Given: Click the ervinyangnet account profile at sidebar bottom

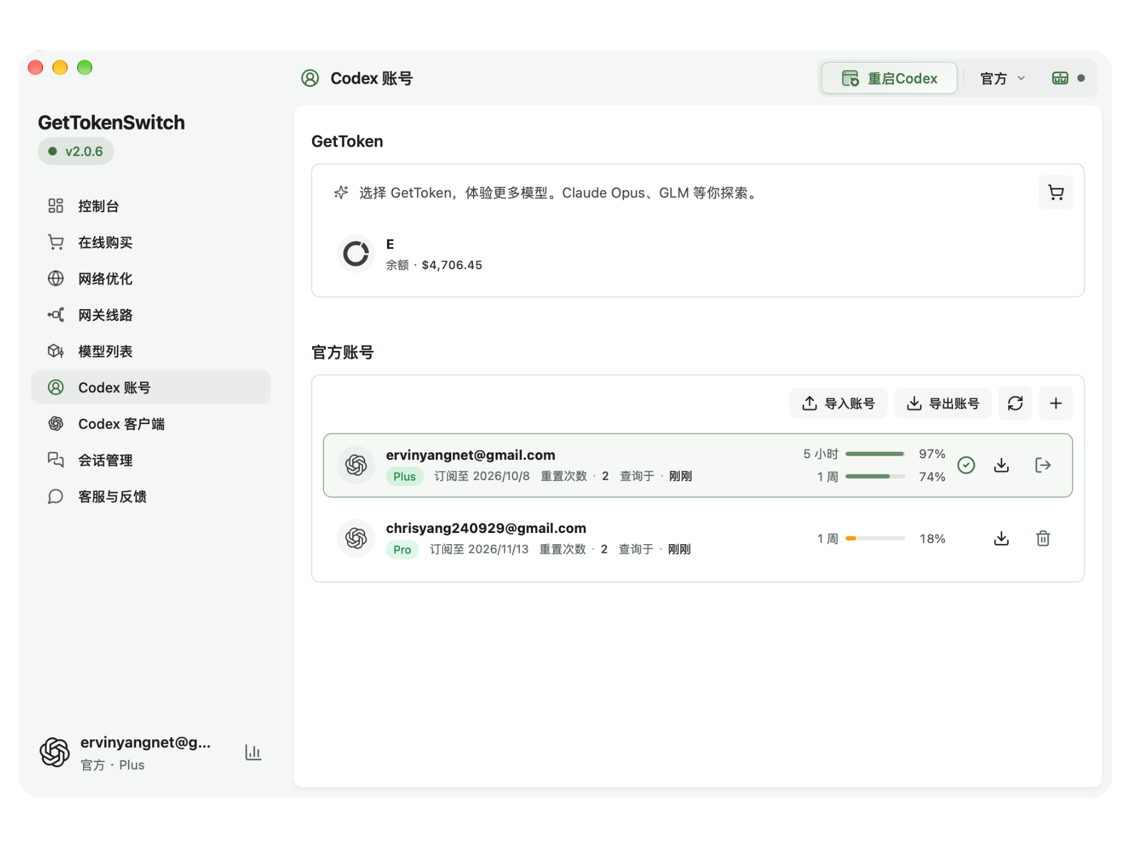Looking at the screenshot, I should (x=125, y=753).
